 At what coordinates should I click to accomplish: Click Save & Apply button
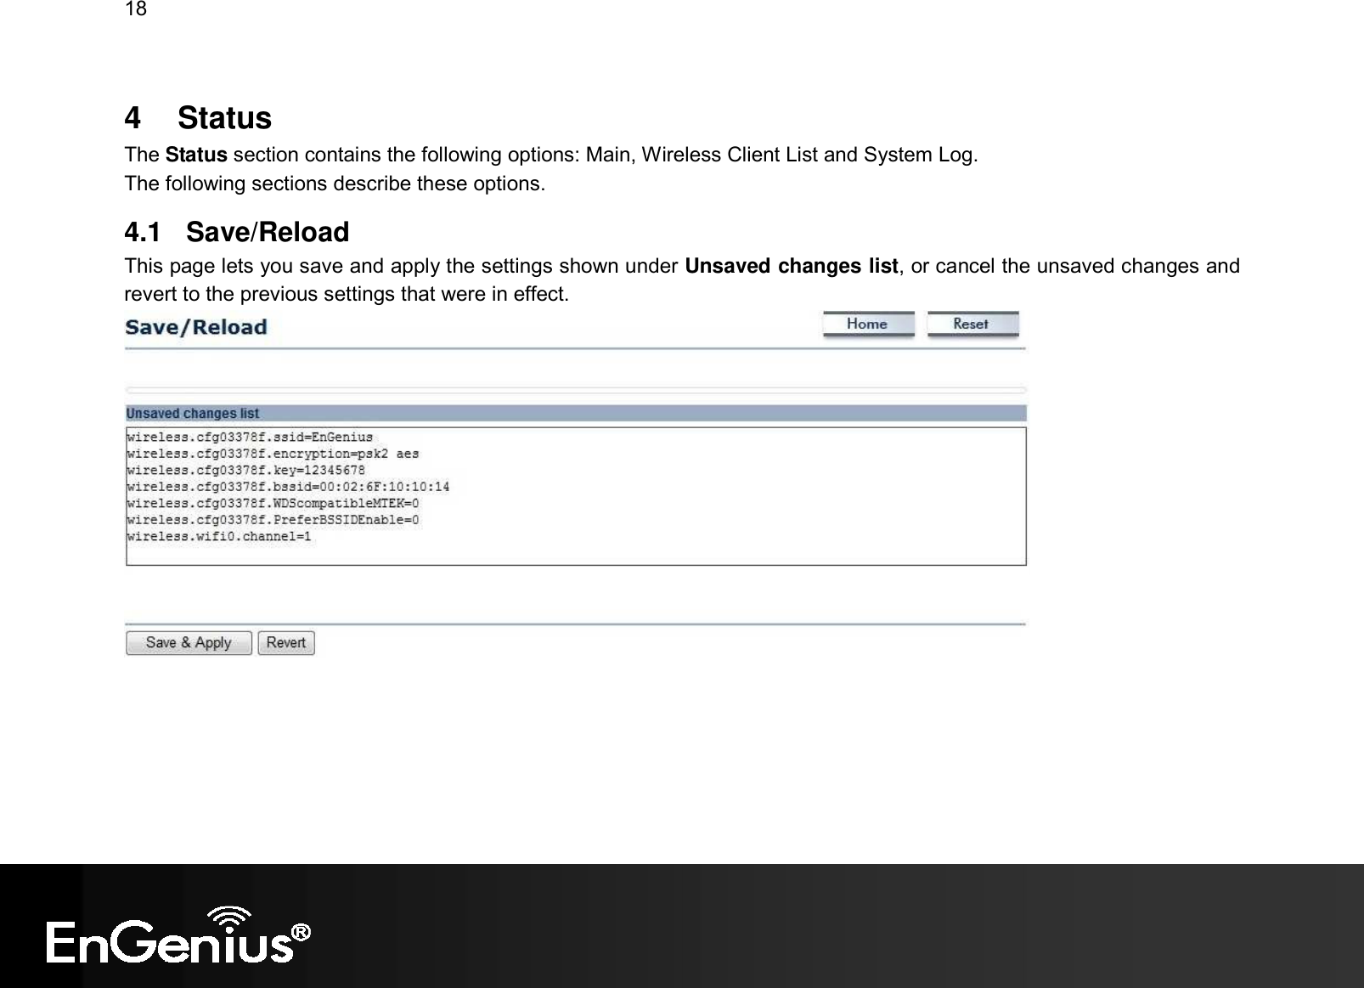189,643
